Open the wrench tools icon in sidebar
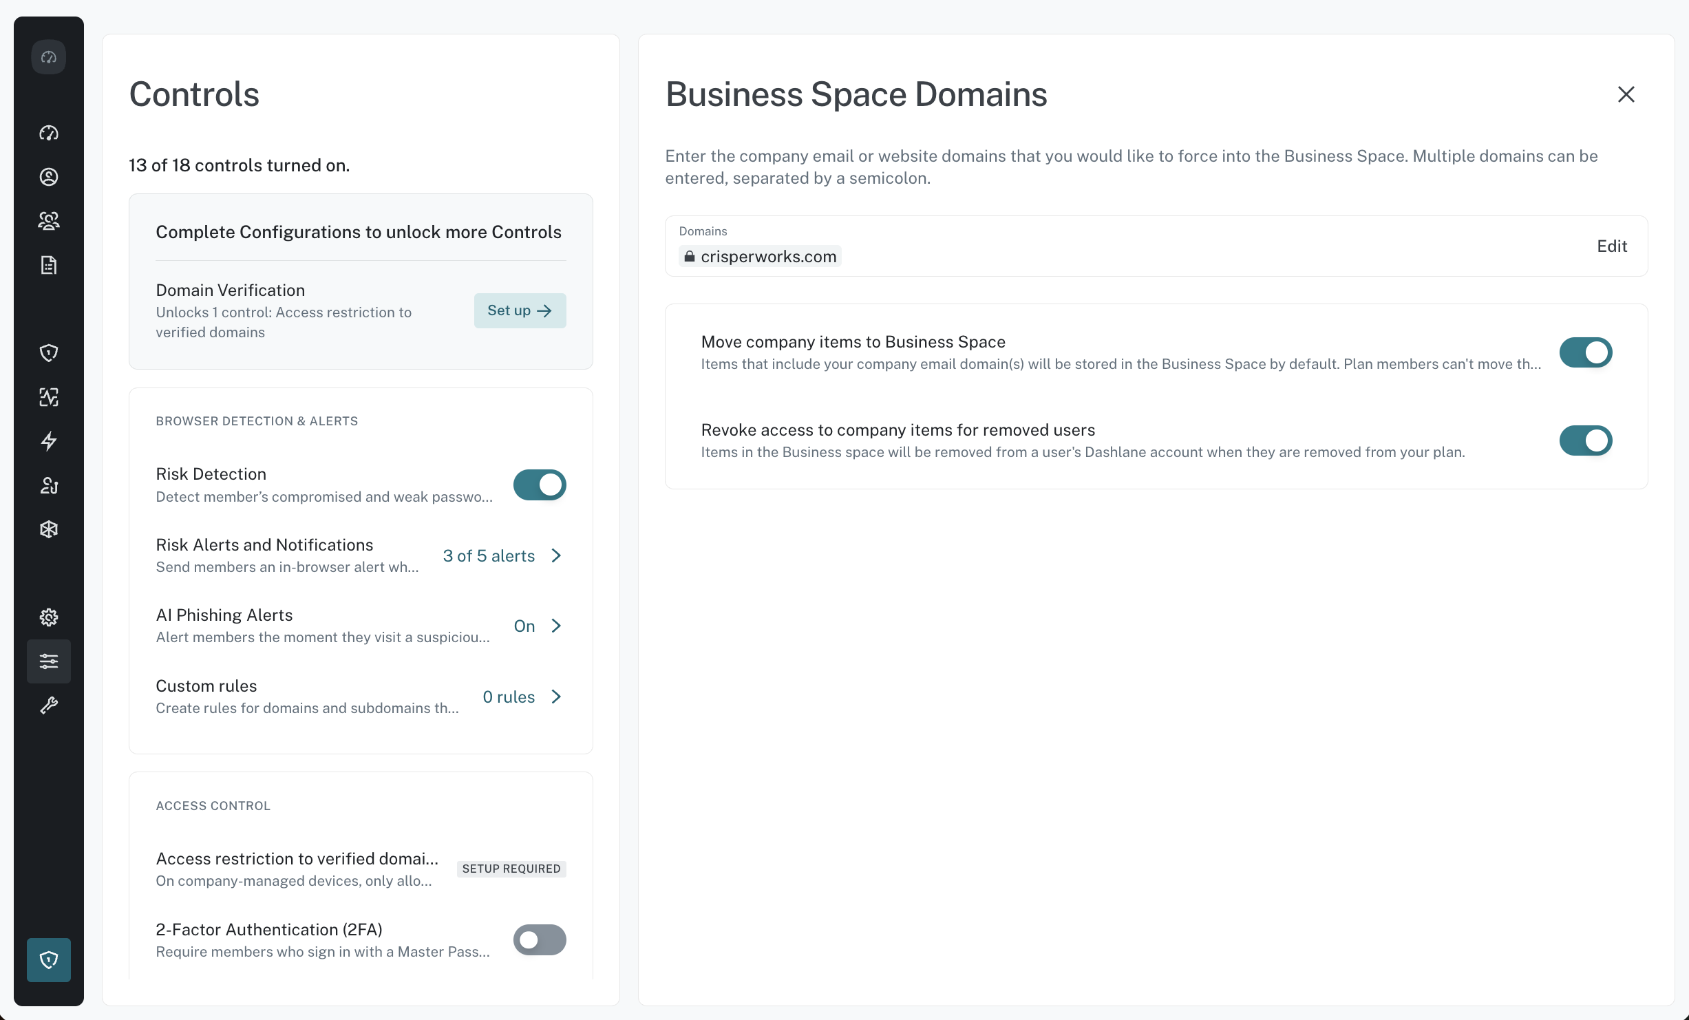1689x1020 pixels. click(x=49, y=705)
